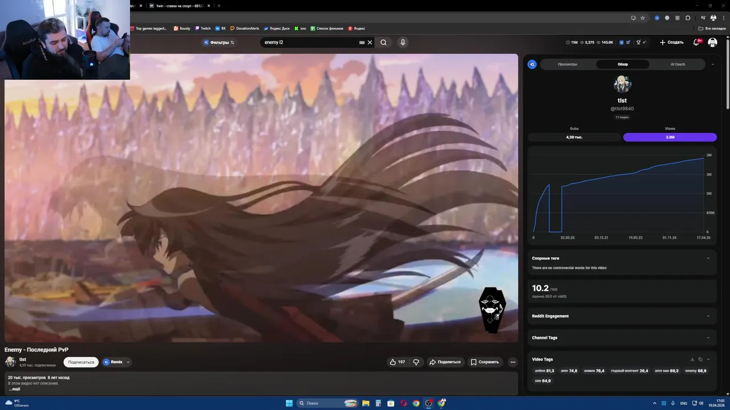Open the Все закладки bookmarks folder
The width and height of the screenshot is (730, 410).
712,28
